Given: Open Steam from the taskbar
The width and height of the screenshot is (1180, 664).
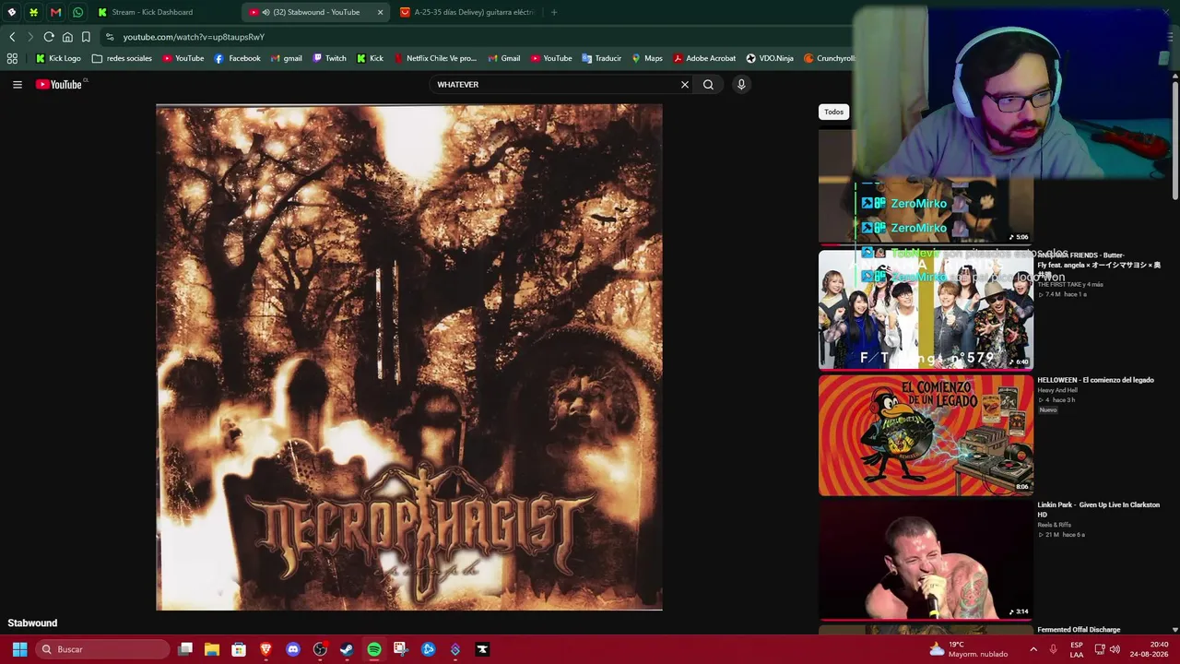Looking at the screenshot, I should [x=347, y=649].
